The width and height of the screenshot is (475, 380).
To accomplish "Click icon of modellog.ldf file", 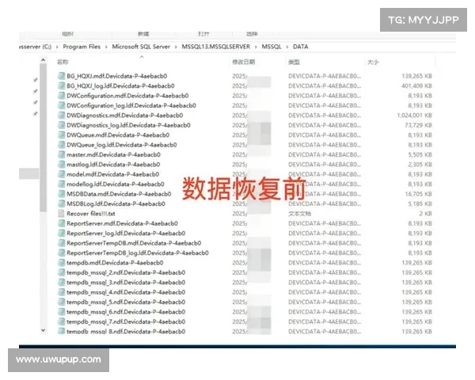I will click(62, 184).
